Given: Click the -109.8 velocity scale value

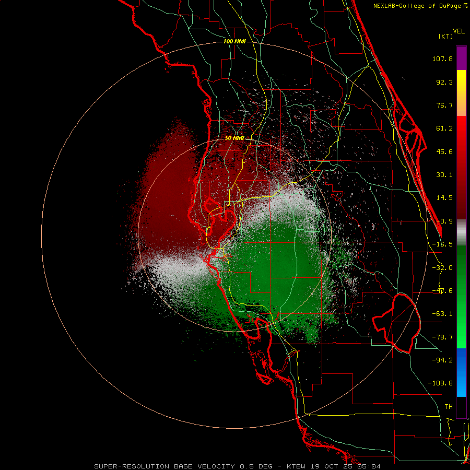Looking at the screenshot, I should coord(440,383).
